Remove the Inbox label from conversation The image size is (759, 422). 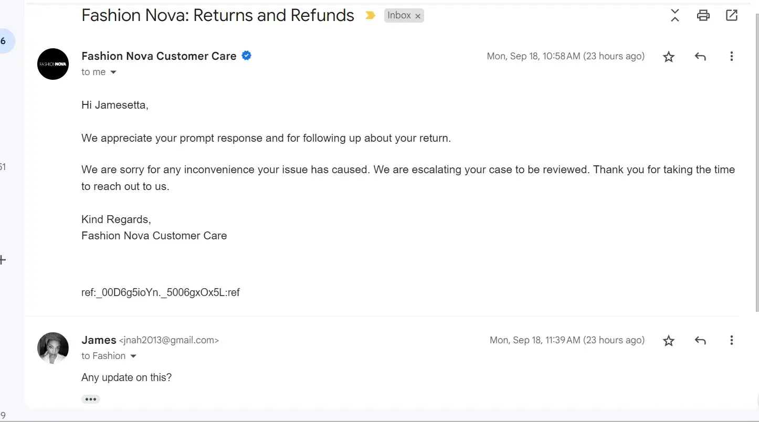click(418, 16)
